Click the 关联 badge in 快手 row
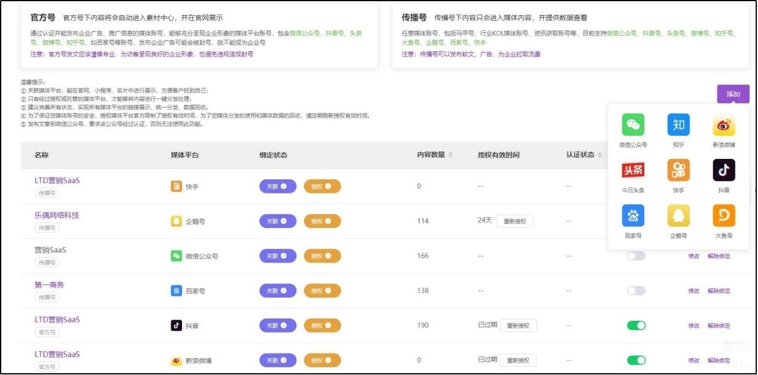Image resolution: width=758 pixels, height=375 pixels. (x=277, y=187)
